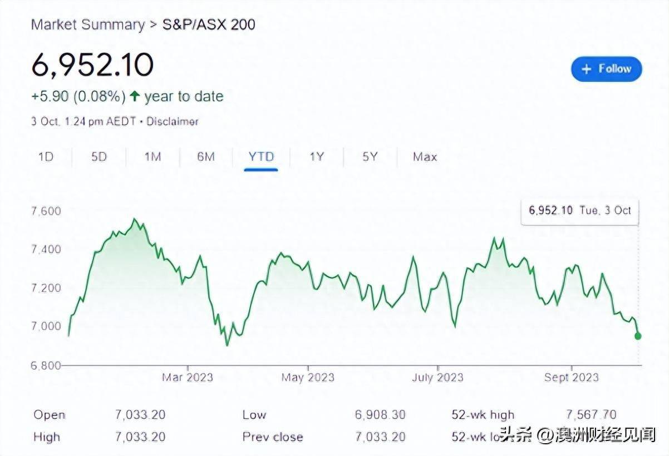Image resolution: width=669 pixels, height=456 pixels.
Task: Select the 1M chart range
Action: point(153,157)
